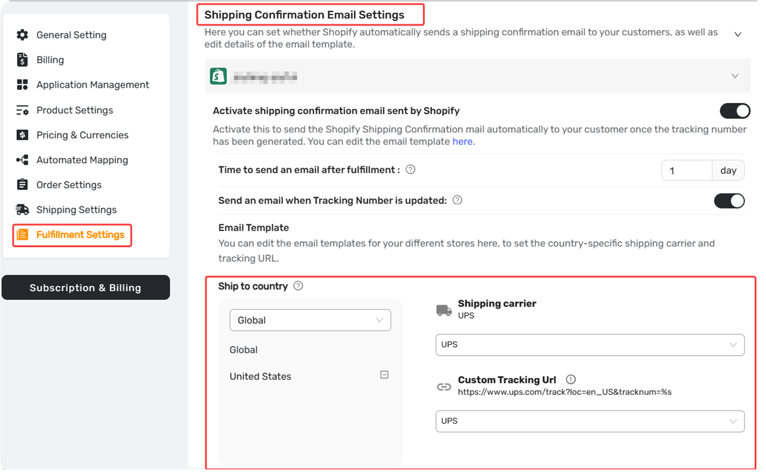This screenshot has height=473, width=766.
Task: Click the Order Settings clipboard icon
Action: (22, 185)
